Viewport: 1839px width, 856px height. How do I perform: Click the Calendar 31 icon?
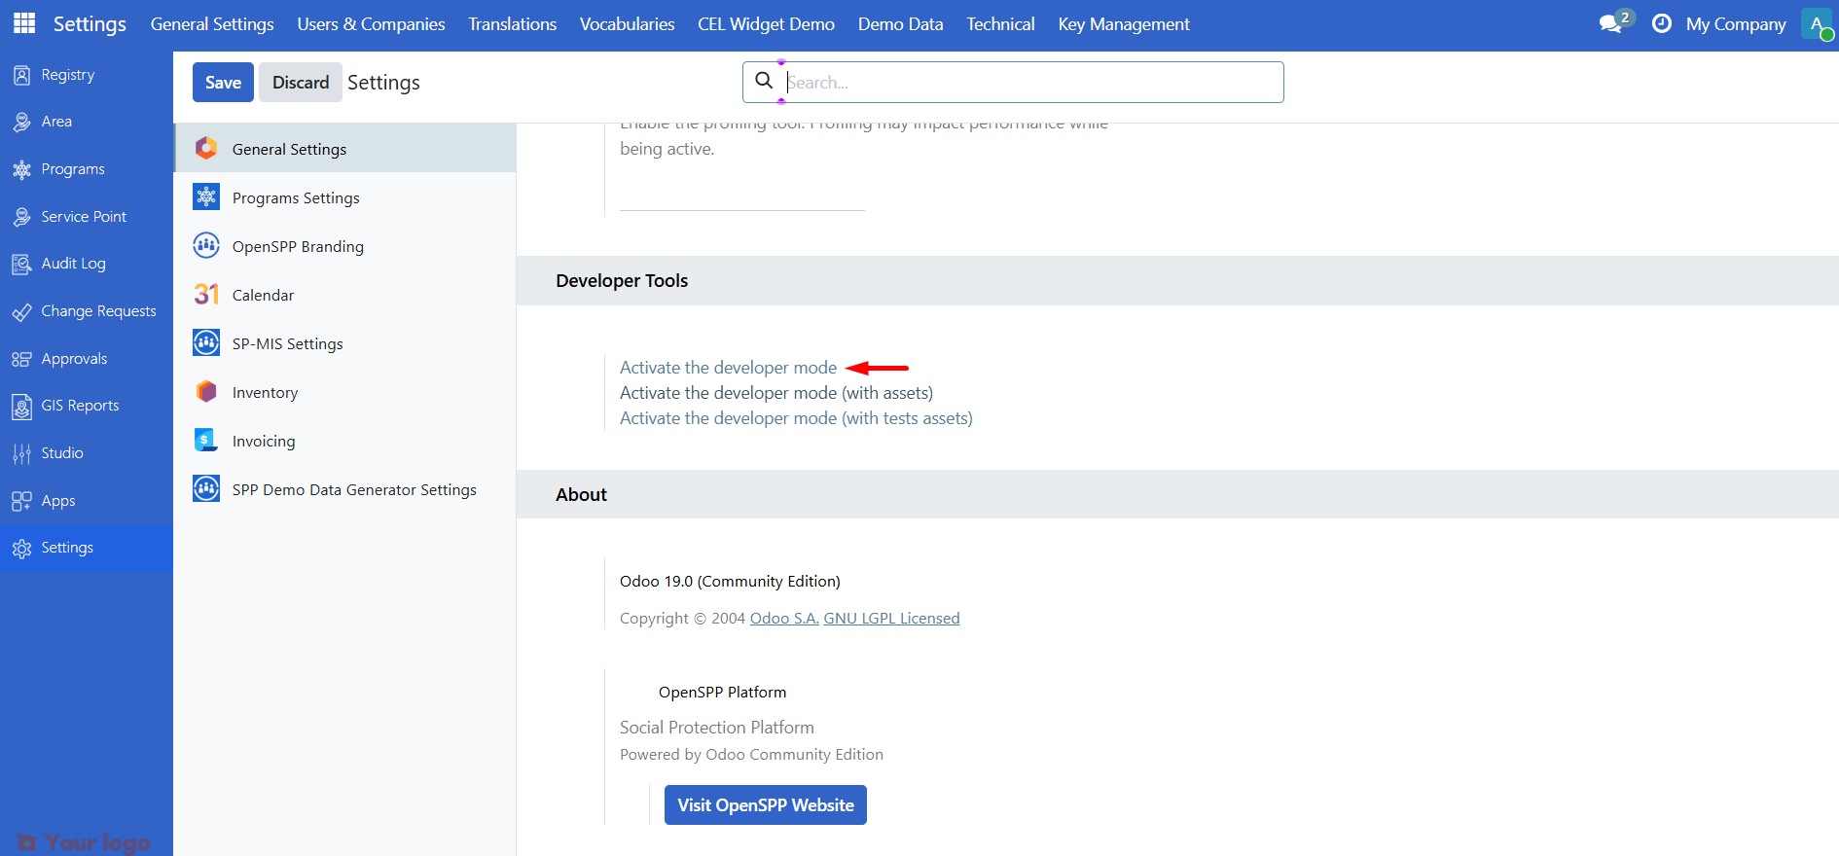(x=206, y=294)
